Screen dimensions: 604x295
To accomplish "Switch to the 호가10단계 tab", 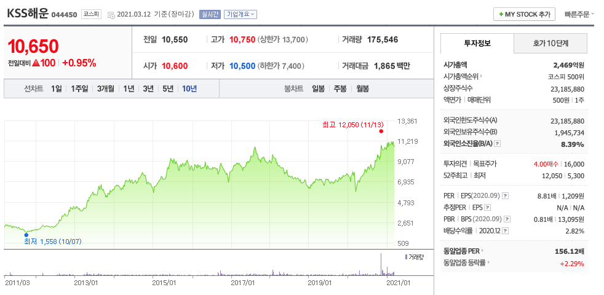I will (550, 43).
